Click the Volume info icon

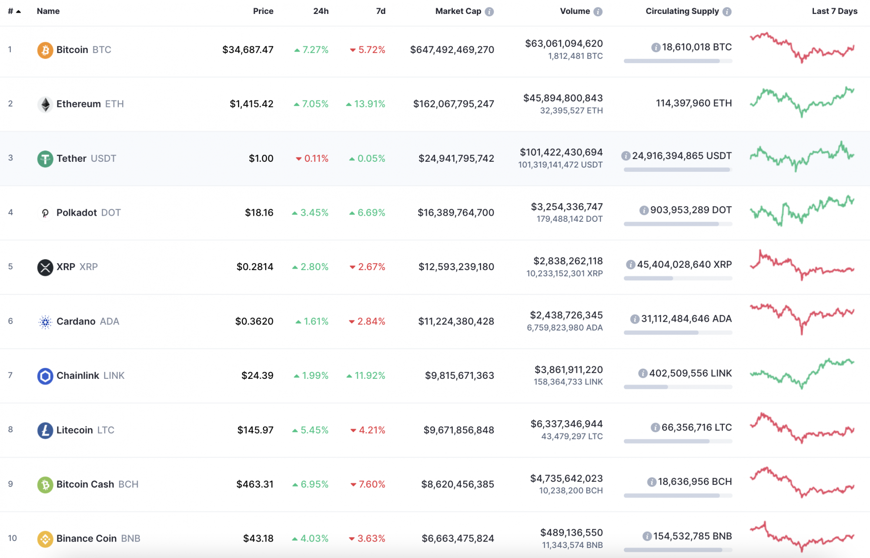point(598,12)
